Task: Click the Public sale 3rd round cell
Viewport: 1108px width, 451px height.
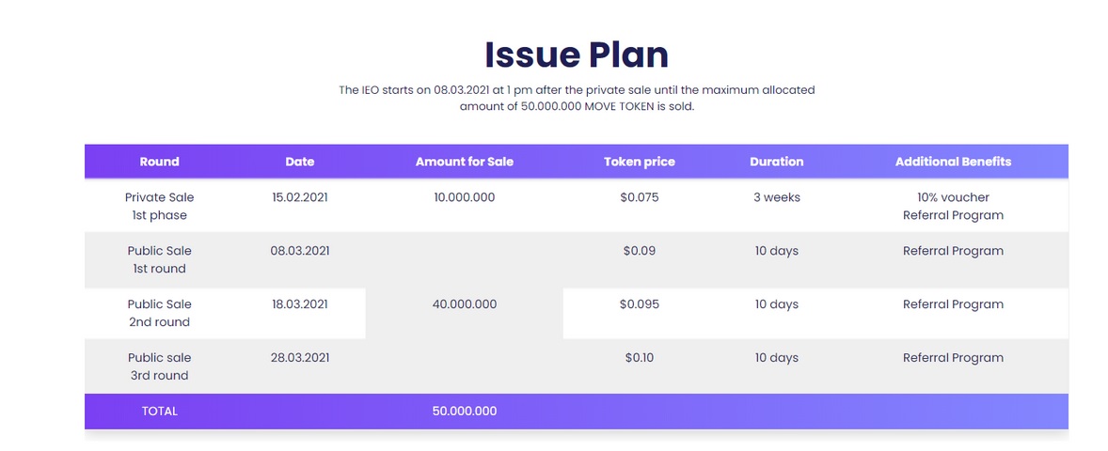Action: pos(160,366)
